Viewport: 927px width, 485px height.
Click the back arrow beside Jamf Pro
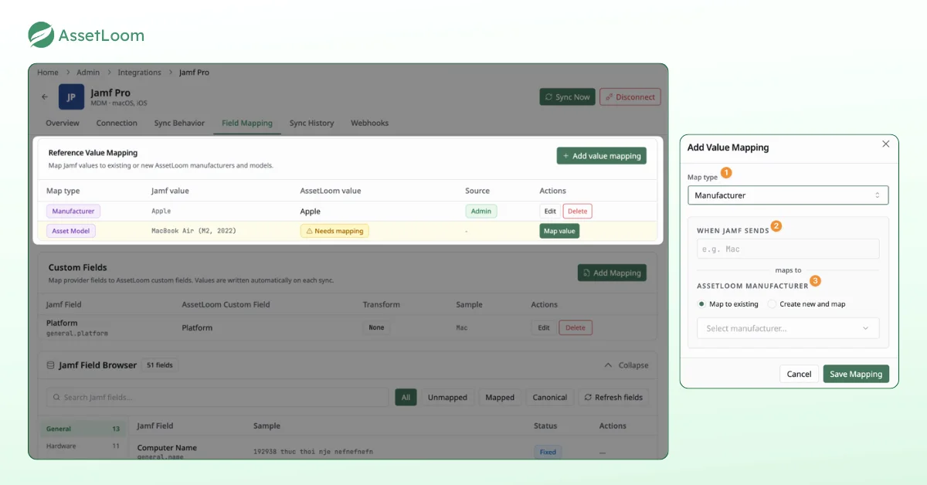(x=45, y=97)
